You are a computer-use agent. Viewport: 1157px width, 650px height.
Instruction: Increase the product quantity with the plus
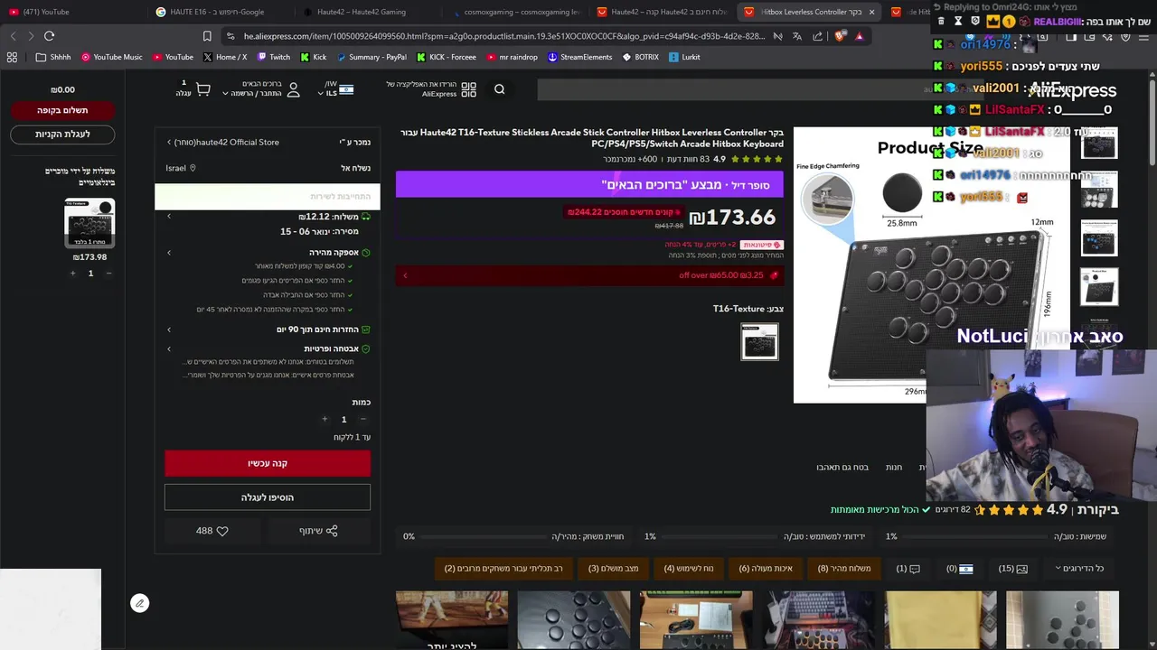point(325,419)
